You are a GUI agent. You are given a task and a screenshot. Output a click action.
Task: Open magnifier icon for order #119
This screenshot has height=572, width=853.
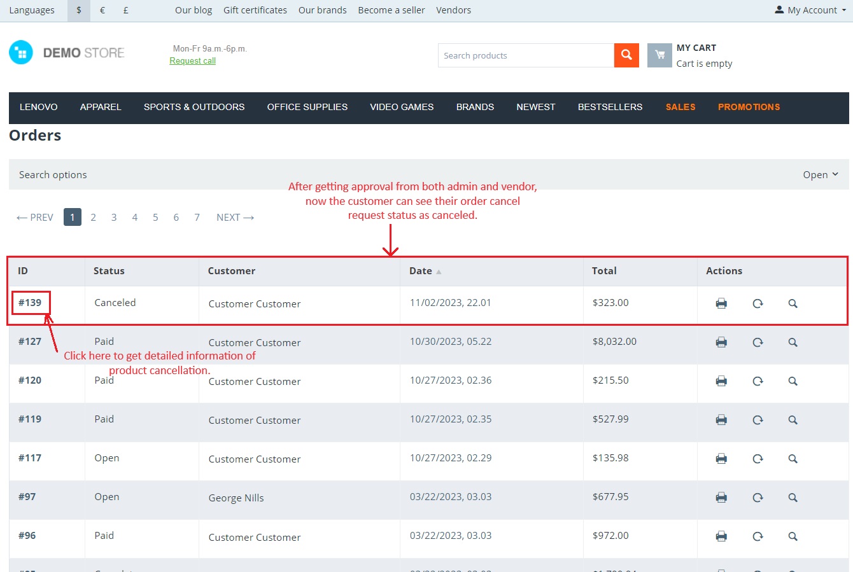[x=793, y=420]
